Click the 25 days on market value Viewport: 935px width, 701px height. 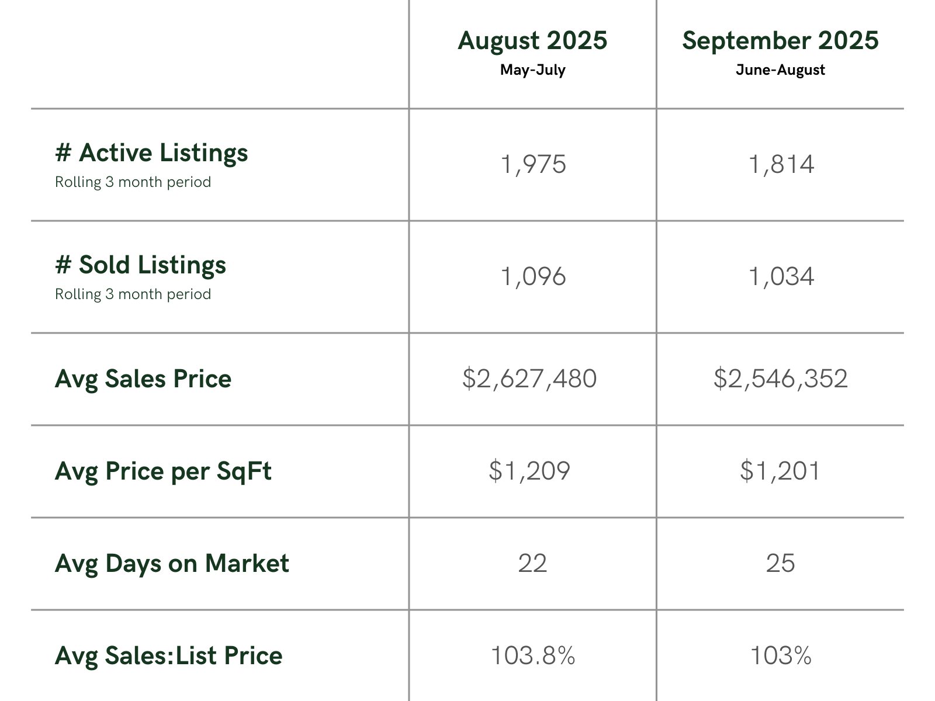click(780, 564)
